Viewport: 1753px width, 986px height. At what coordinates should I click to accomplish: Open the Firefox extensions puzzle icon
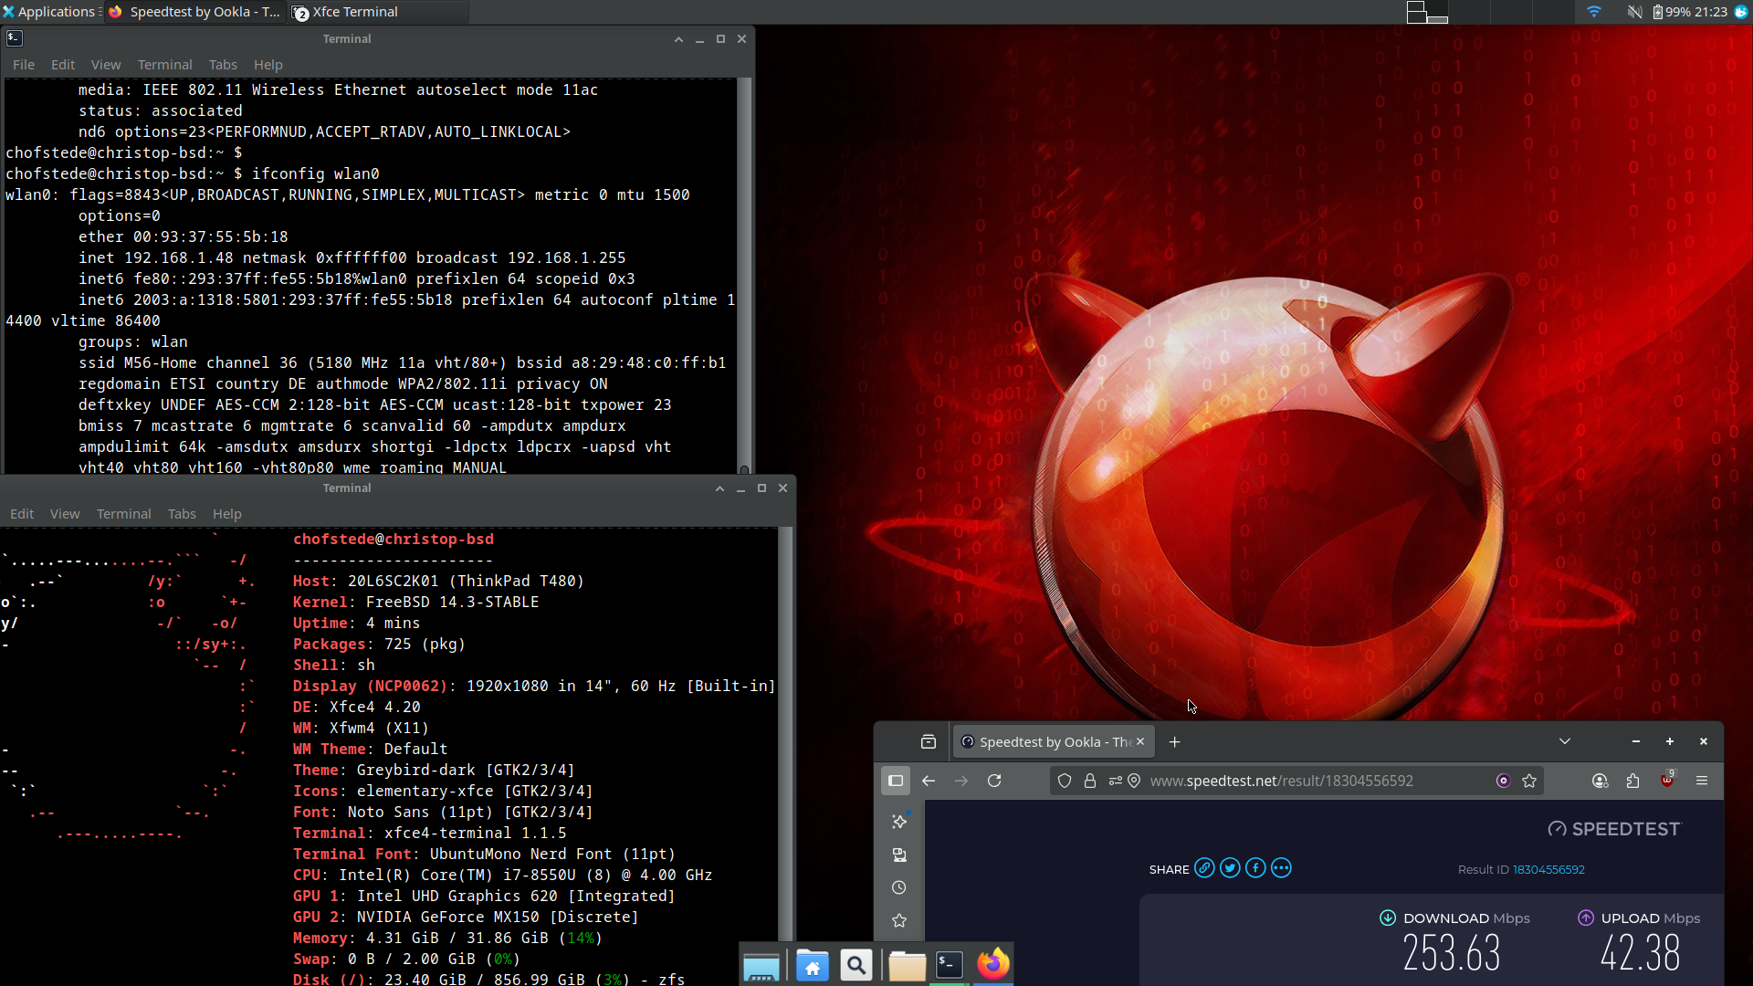[x=1632, y=781]
